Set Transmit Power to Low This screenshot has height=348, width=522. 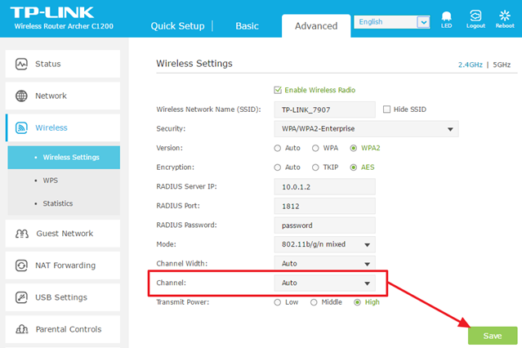277,302
